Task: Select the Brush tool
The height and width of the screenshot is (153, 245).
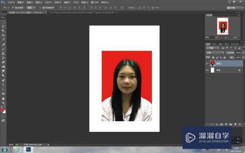Action: 3,49
